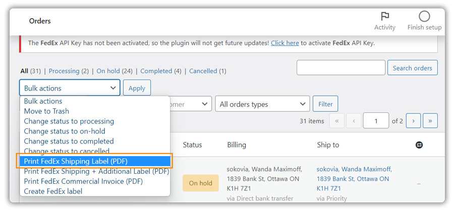454x212 pixels.
Task: Open the Bulk actions dropdown
Action: [x=70, y=88]
